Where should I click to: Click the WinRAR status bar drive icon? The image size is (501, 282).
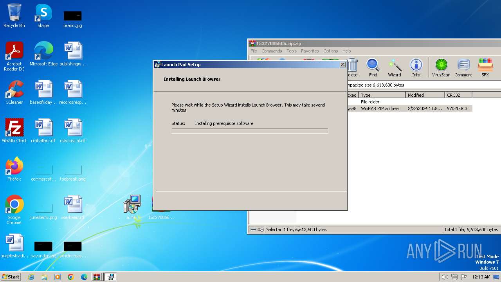(253, 230)
